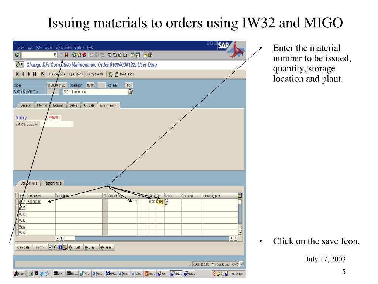Viewport: 378px width, 284px height.
Task: Click the Save floppy disk icon
Action: click(x=66, y=55)
